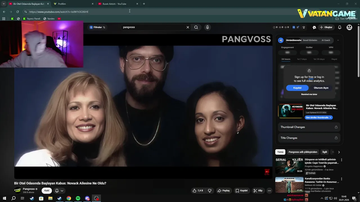Click Remind me later link
Image resolution: width=360 pixels, height=202 pixels.
point(309,94)
